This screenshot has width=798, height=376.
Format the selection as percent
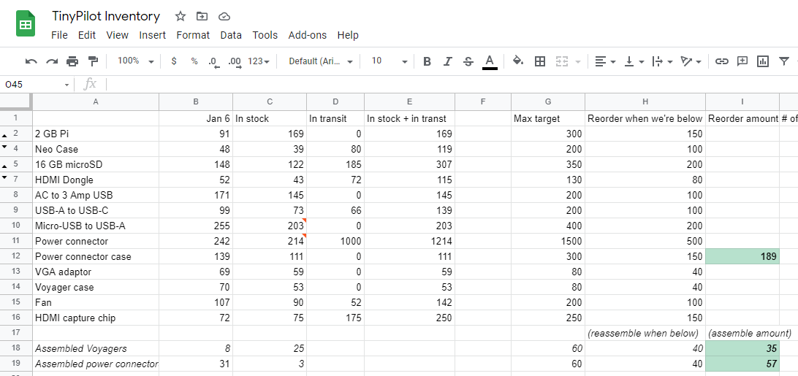coord(194,61)
